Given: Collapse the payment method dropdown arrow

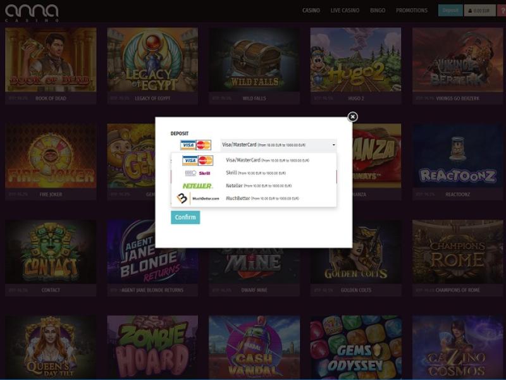Looking at the screenshot, I should (333, 145).
